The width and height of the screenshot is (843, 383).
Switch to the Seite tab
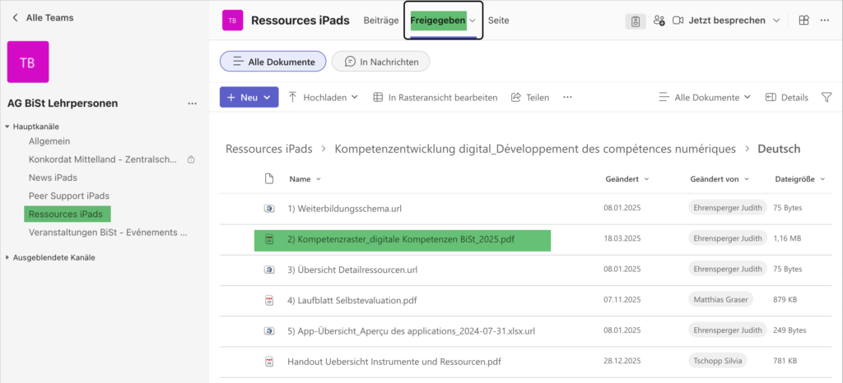(498, 21)
